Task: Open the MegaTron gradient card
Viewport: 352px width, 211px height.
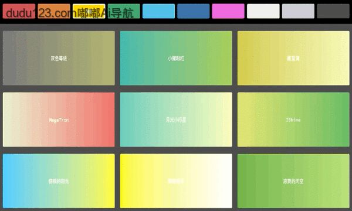Action: pos(59,120)
